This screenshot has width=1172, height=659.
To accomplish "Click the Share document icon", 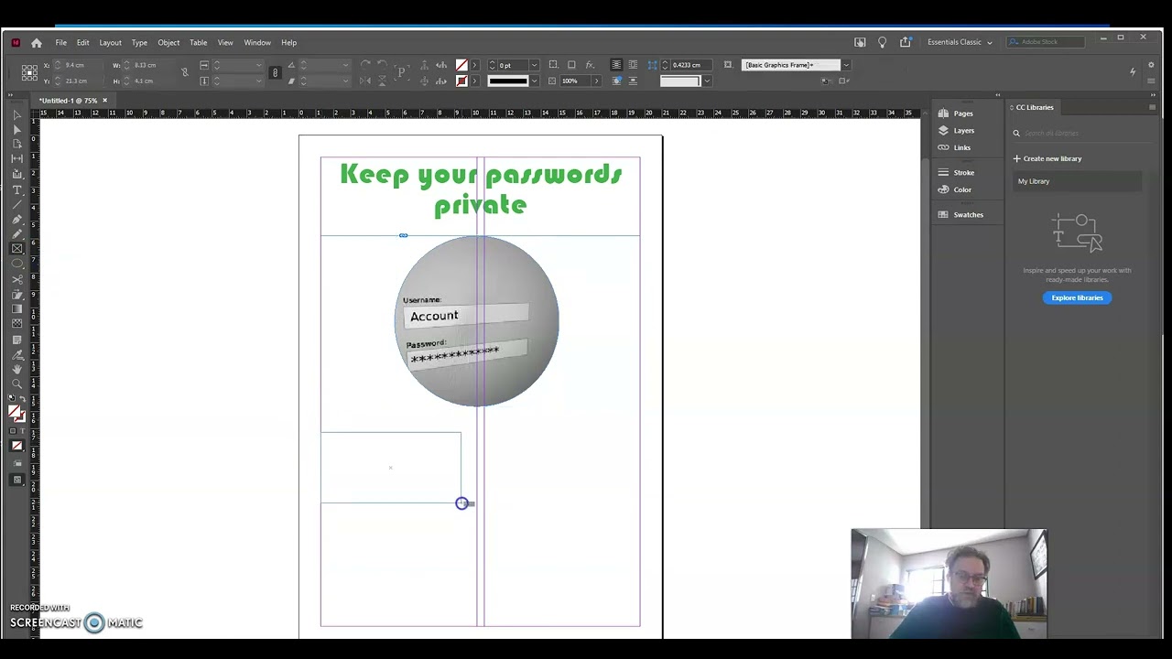I will [906, 42].
